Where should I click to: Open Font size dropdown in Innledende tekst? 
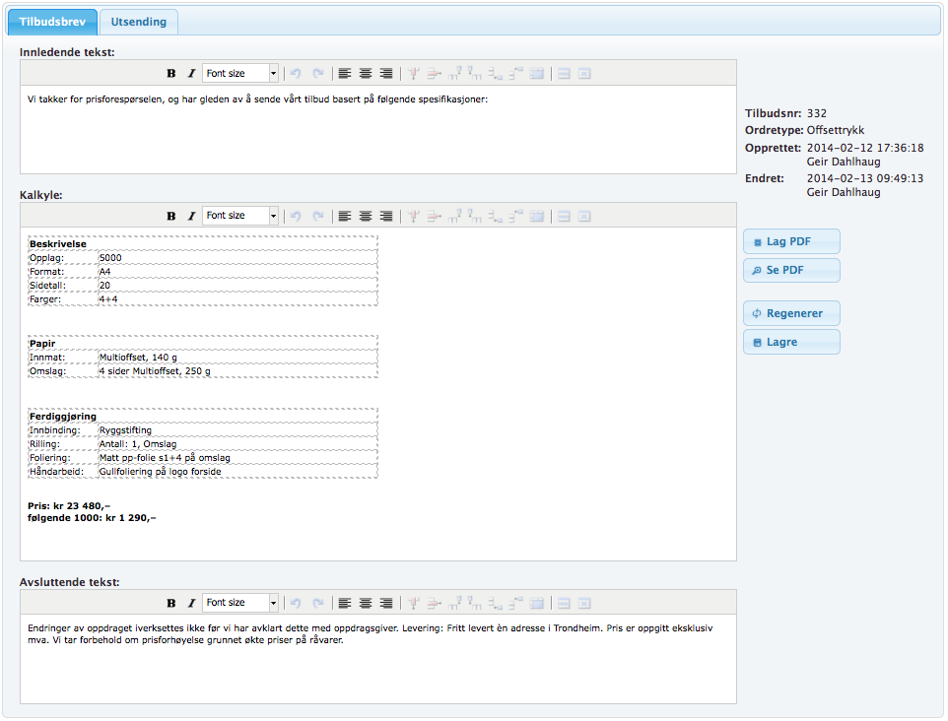coord(241,74)
